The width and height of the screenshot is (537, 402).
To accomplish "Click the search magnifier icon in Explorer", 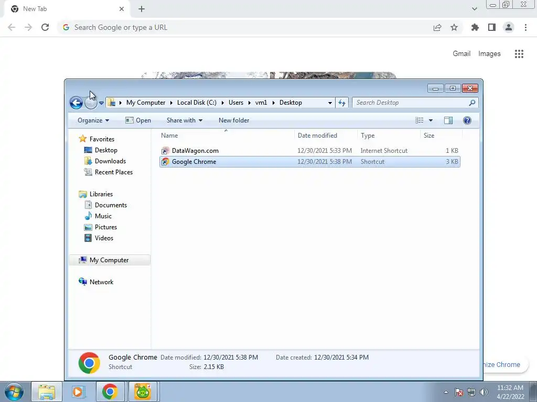I will pos(472,103).
